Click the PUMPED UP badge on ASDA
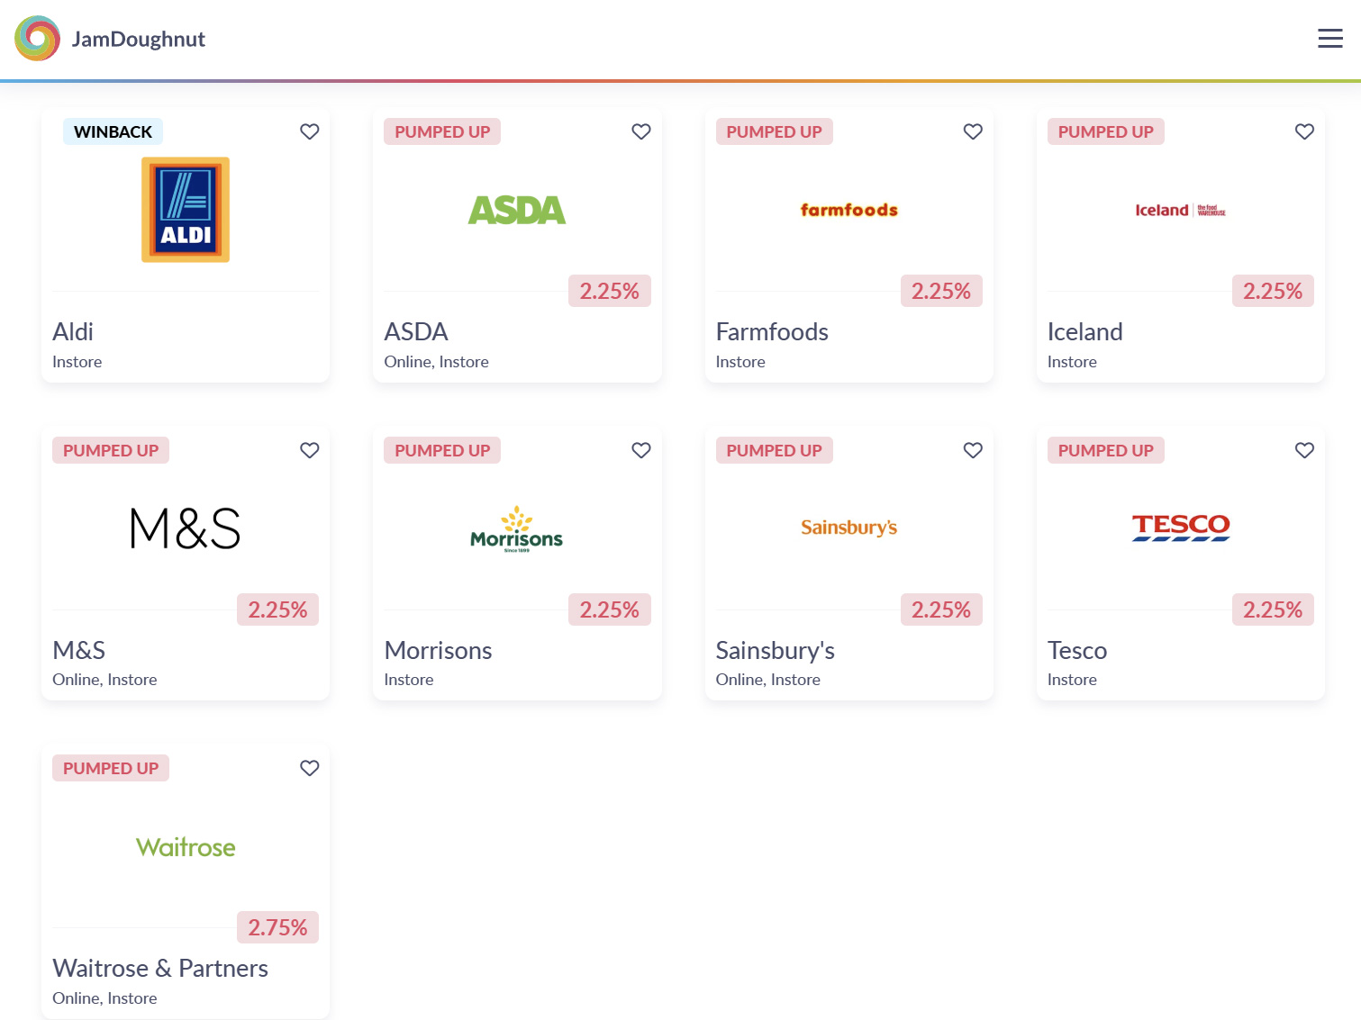The height and width of the screenshot is (1020, 1361). tap(441, 131)
